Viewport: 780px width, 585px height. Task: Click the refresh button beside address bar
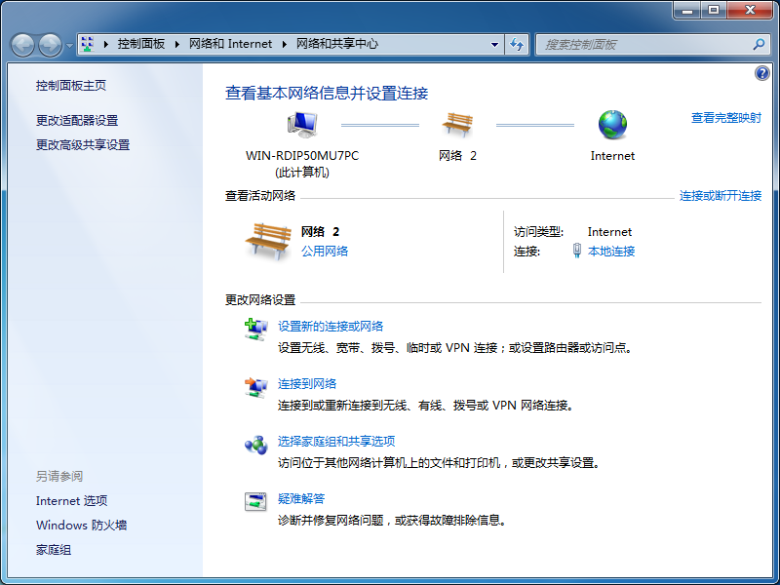pos(517,44)
